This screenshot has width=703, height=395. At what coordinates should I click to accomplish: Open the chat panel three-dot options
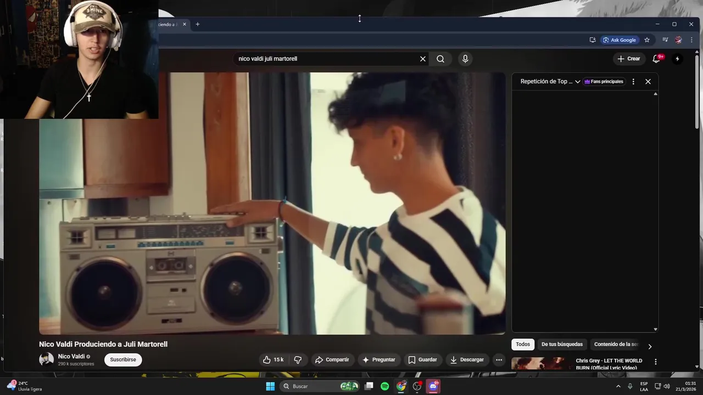click(x=633, y=81)
